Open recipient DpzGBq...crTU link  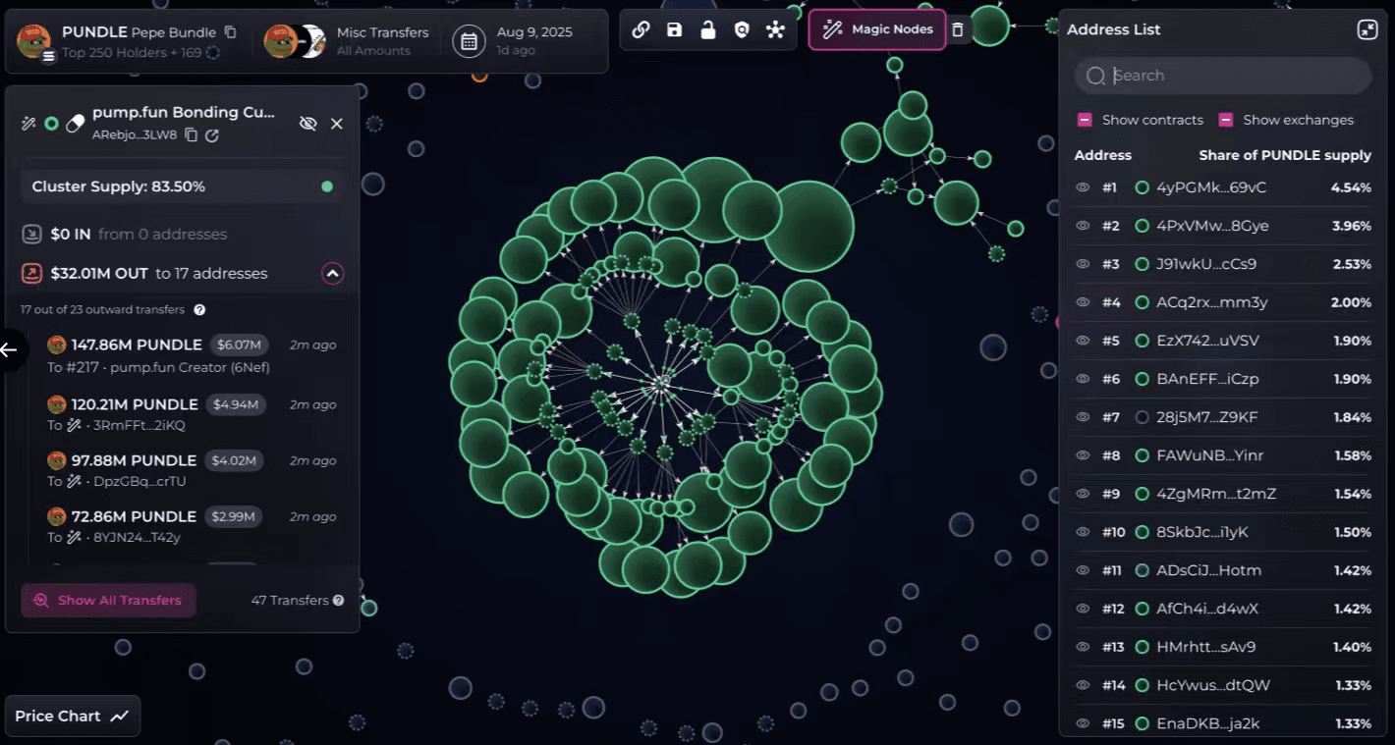pyautogui.click(x=139, y=481)
